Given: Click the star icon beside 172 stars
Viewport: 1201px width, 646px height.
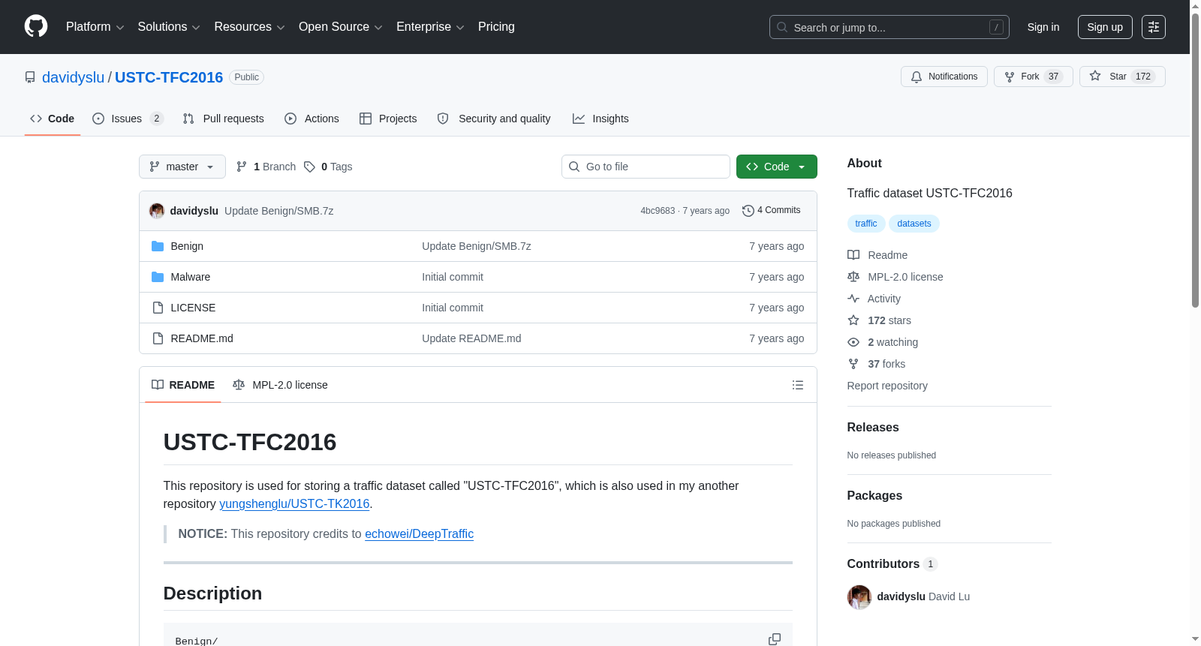Looking at the screenshot, I should (853, 320).
